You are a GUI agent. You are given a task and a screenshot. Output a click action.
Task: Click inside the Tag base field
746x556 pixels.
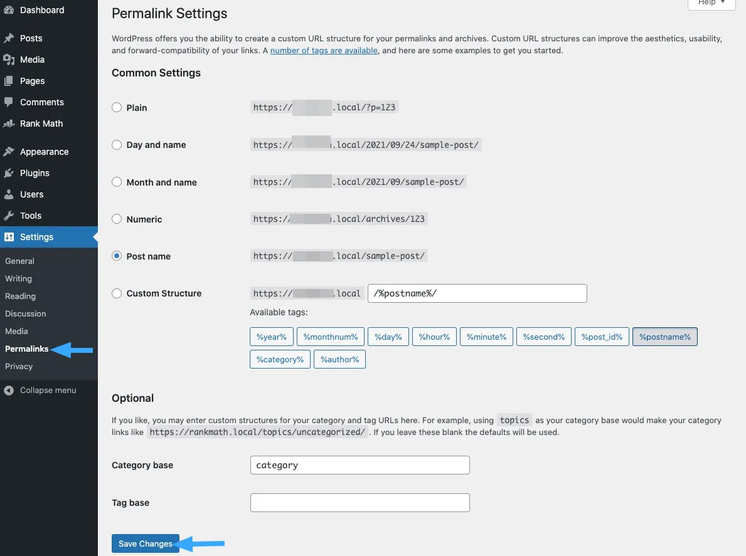(x=360, y=502)
